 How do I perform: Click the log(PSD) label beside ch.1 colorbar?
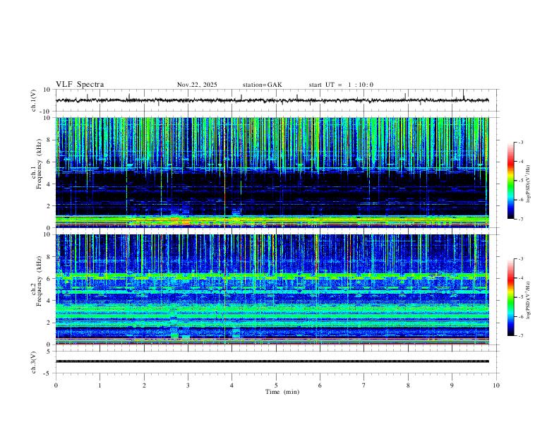point(529,184)
